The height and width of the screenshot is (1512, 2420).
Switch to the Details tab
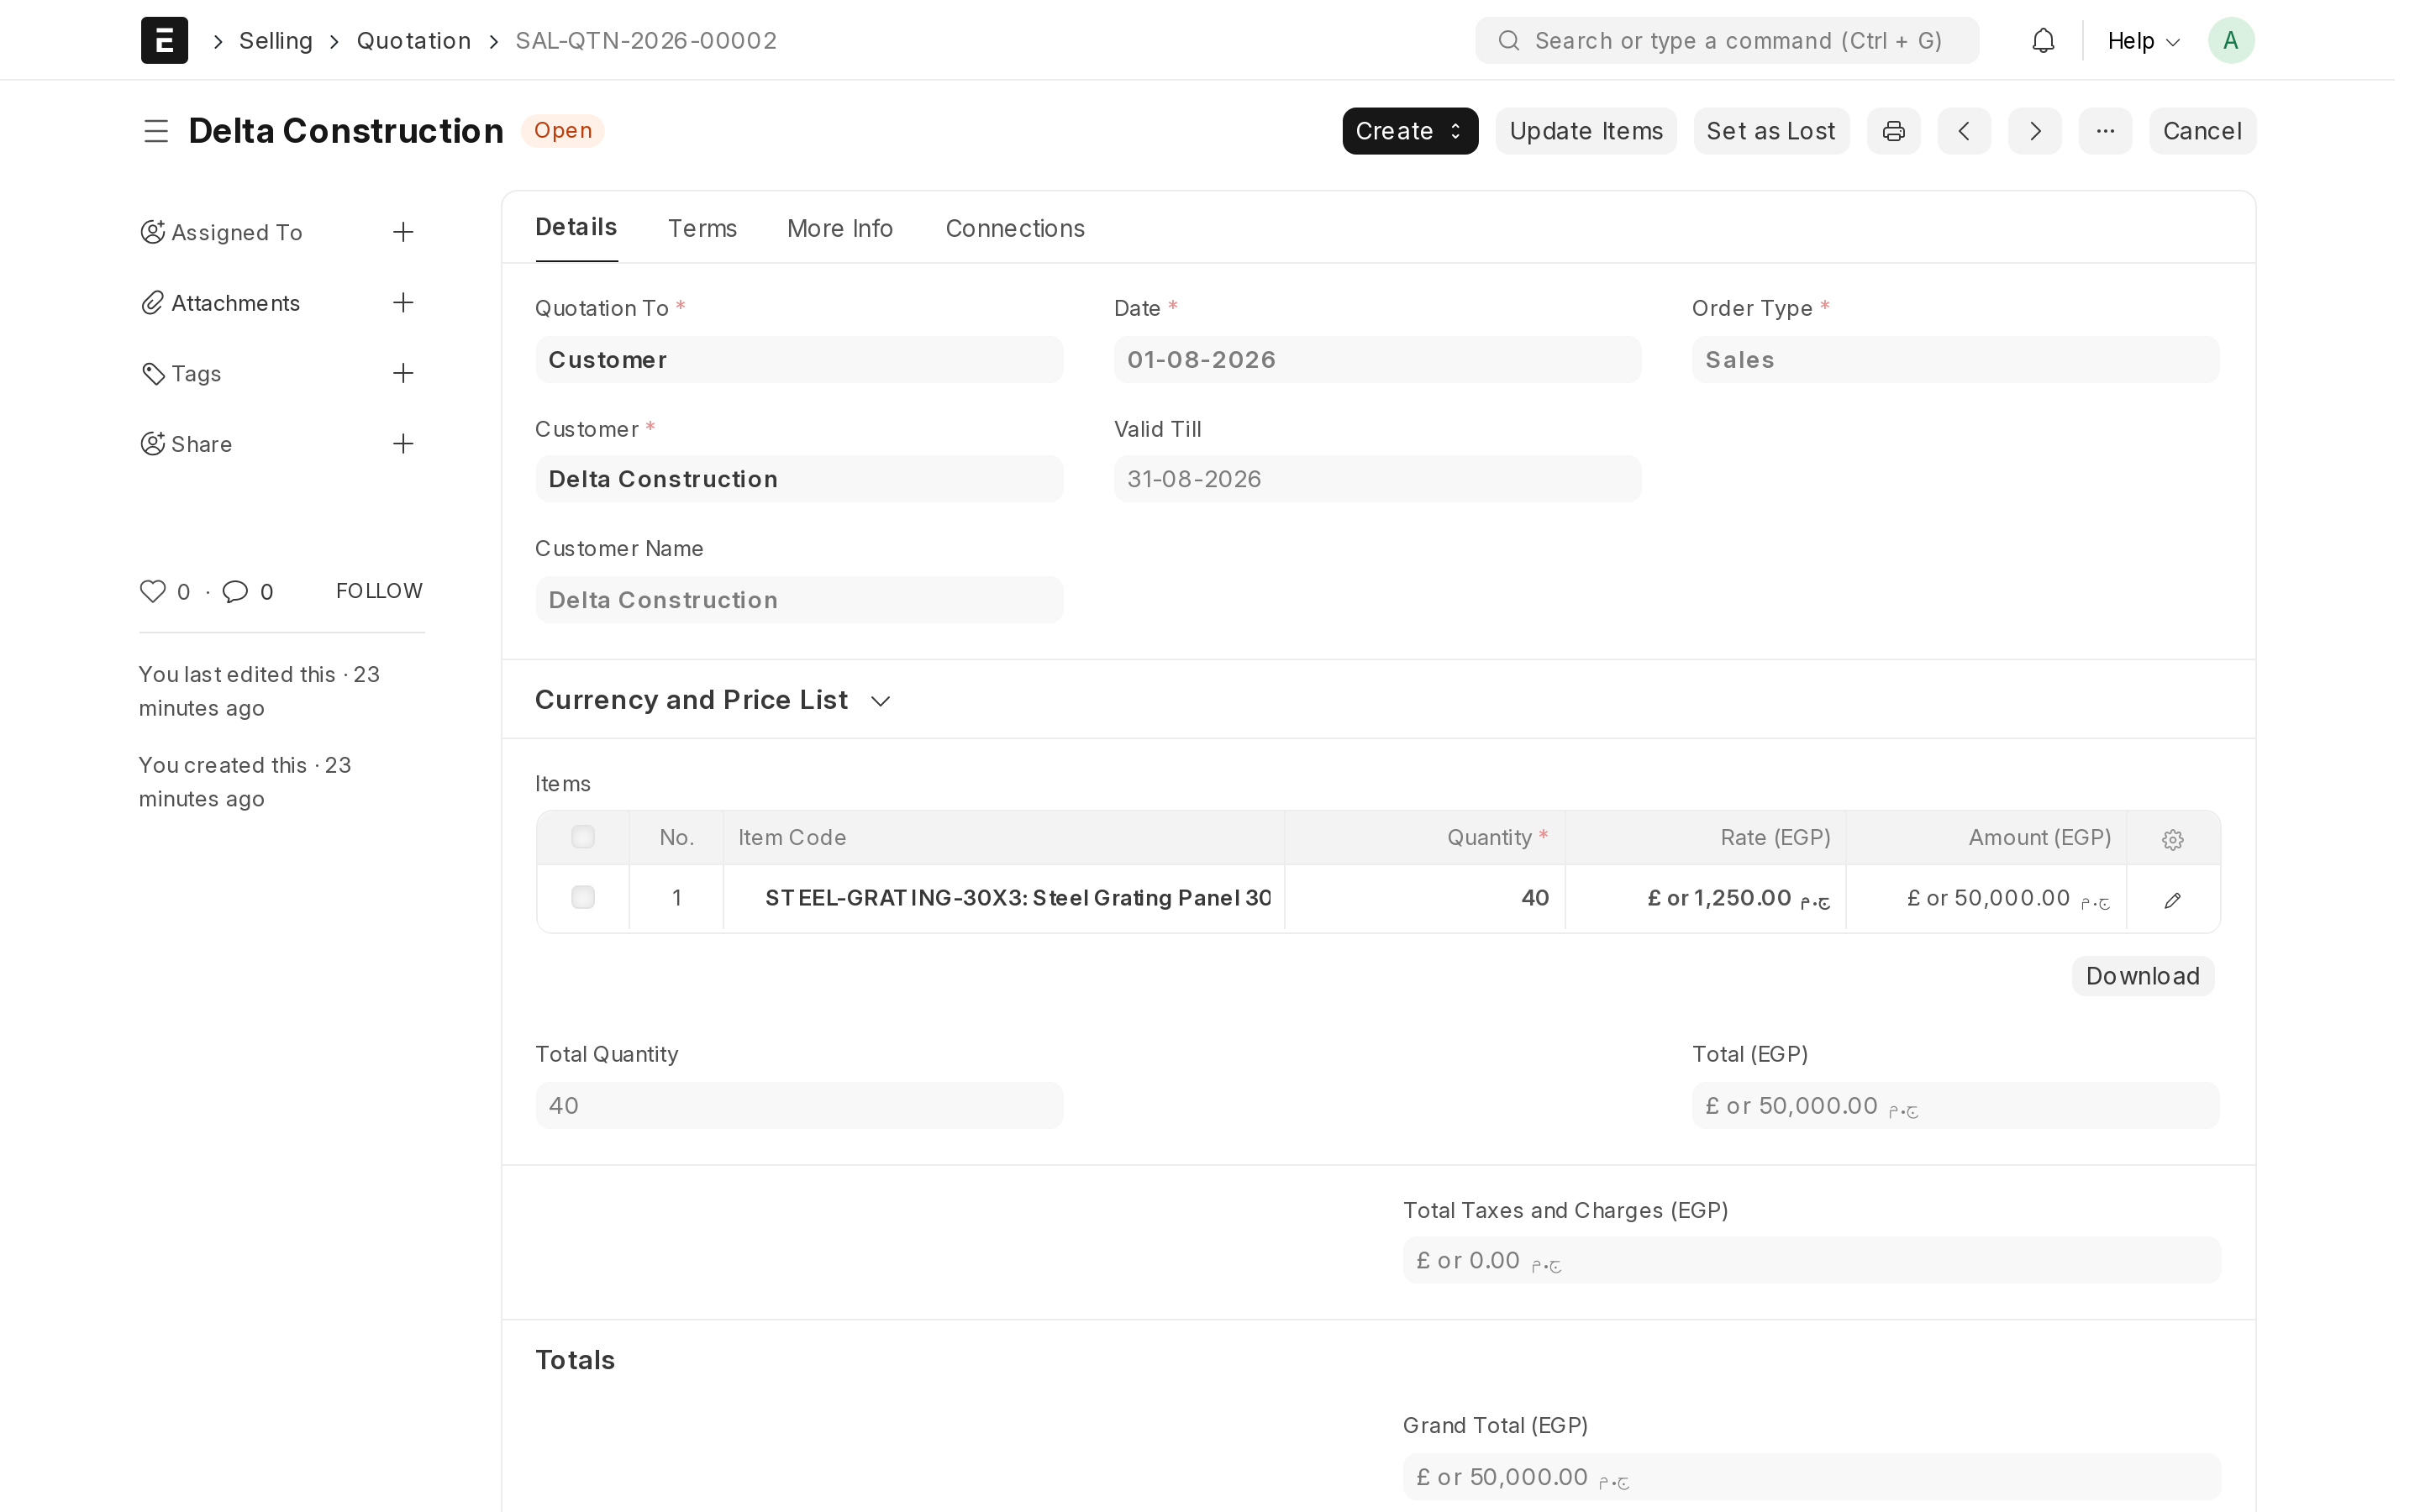(576, 227)
